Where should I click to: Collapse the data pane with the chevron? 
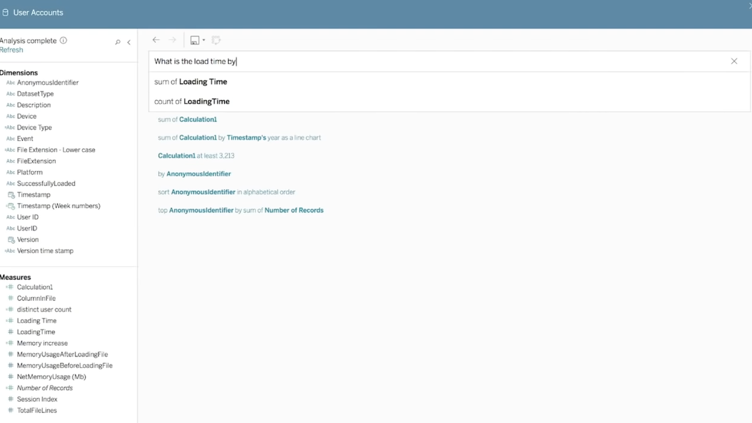click(x=129, y=42)
